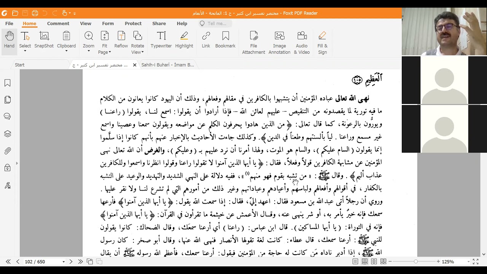Open the Help ribbon tab
Viewport: 487px width, 274px height.
pos(182,23)
